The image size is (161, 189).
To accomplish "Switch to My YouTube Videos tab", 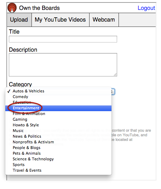I will pos(61,20).
